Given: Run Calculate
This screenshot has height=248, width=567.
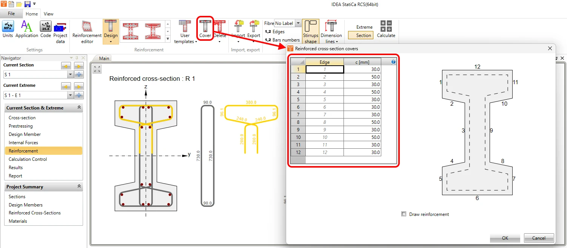Looking at the screenshot, I should [x=386, y=29].
